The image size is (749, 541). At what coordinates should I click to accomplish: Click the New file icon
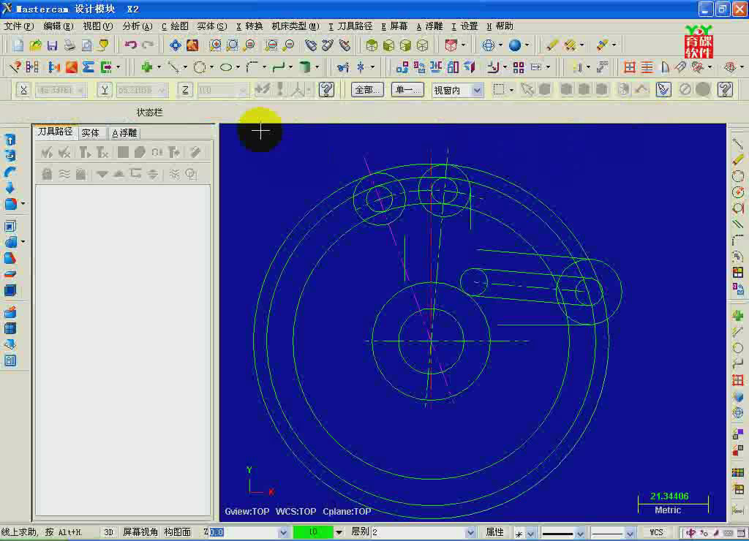tap(18, 45)
